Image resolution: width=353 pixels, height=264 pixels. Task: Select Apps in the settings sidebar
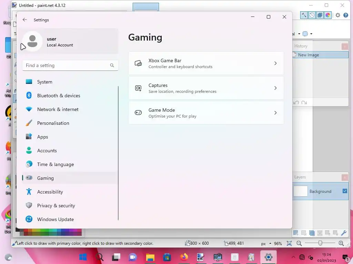(70, 137)
